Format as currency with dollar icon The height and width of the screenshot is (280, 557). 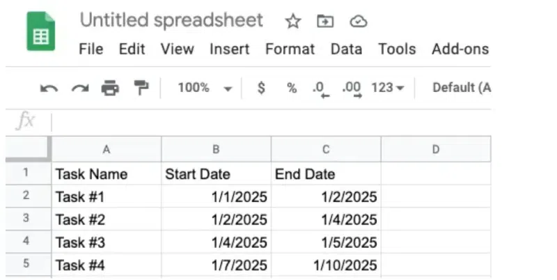coord(260,88)
